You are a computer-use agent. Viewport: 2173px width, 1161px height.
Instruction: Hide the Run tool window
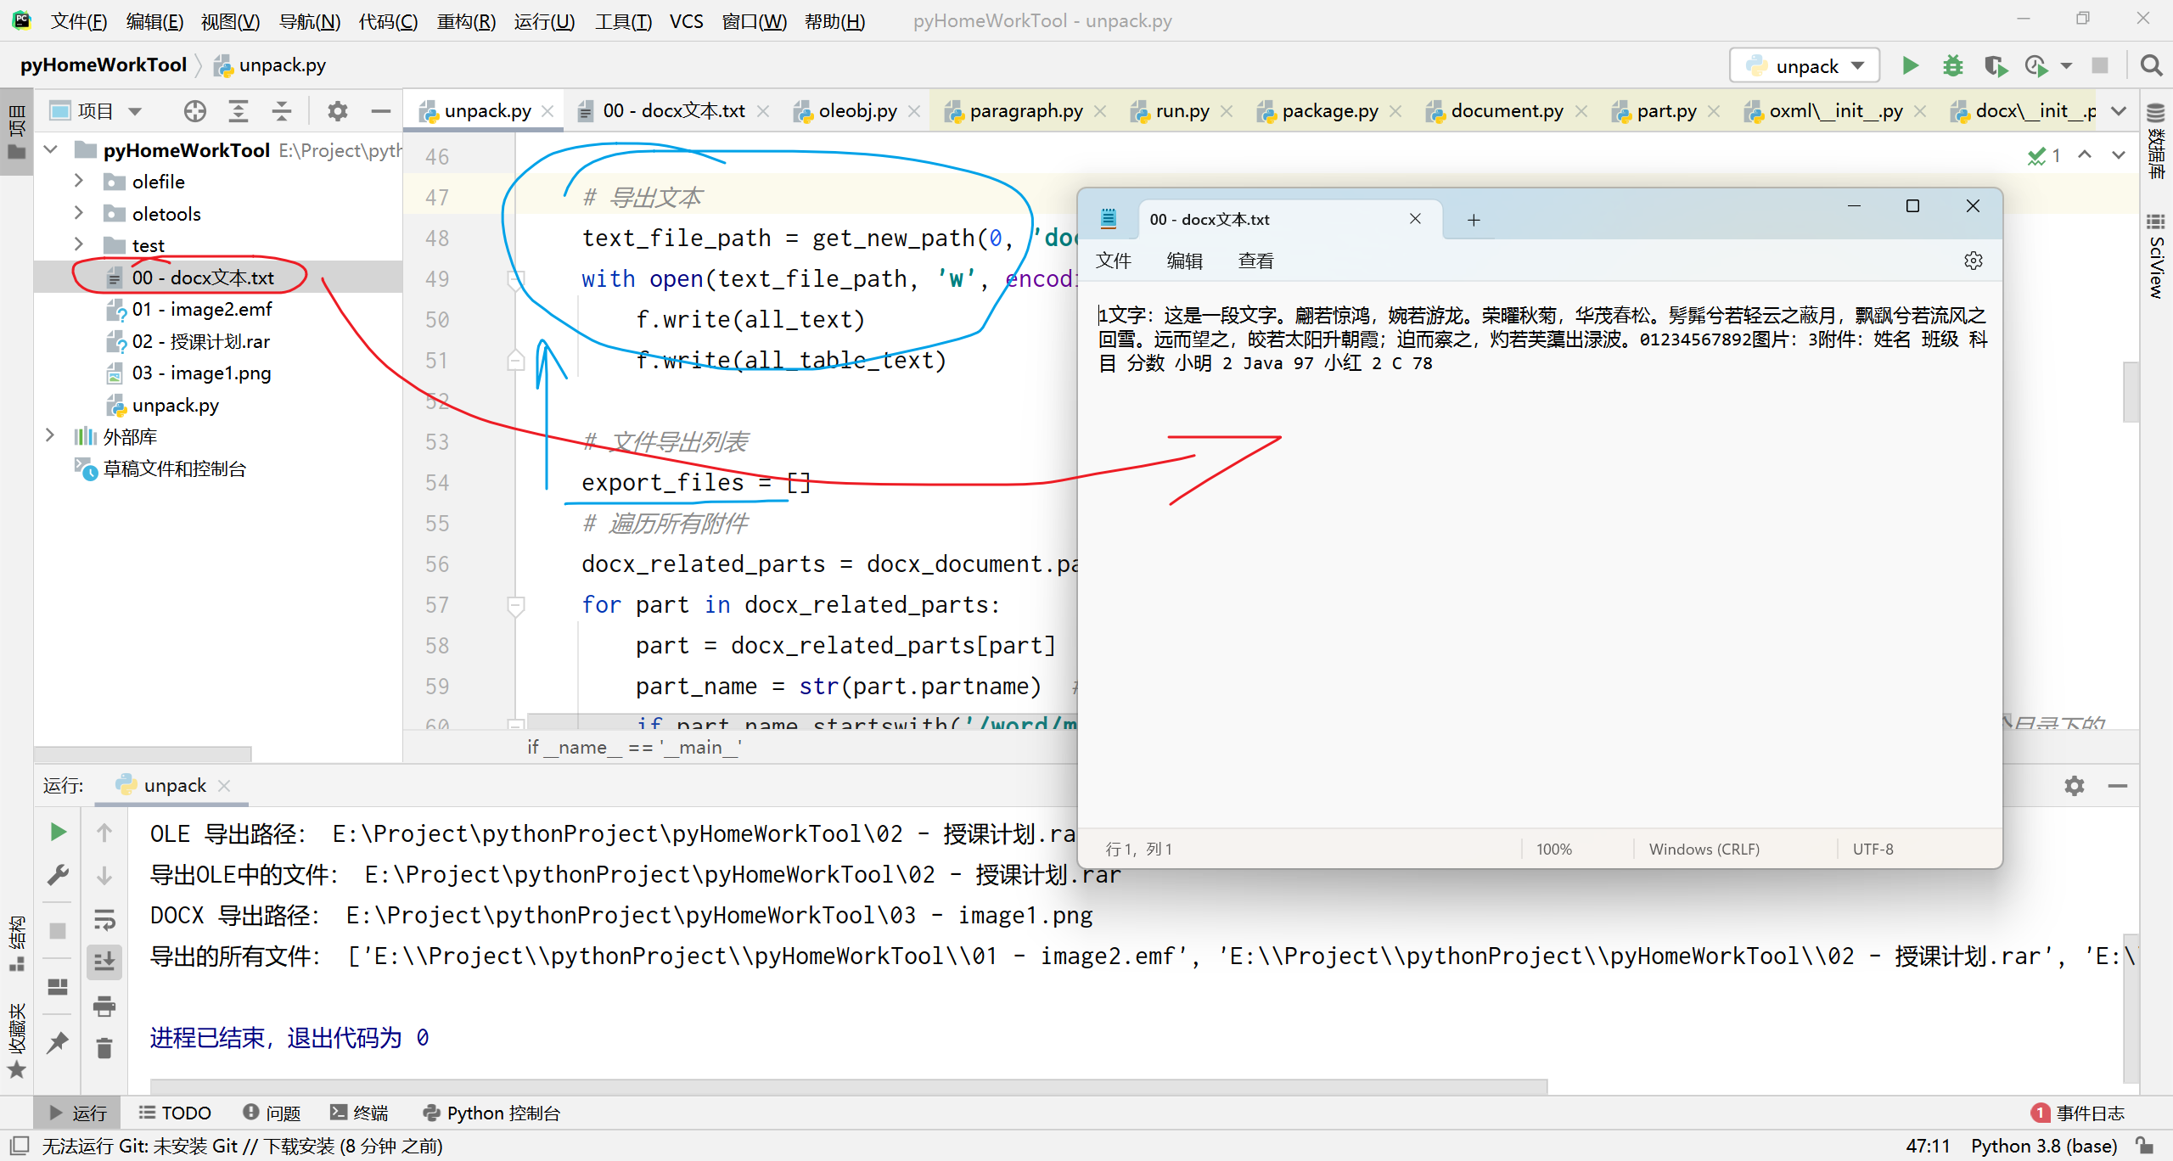(x=2118, y=786)
